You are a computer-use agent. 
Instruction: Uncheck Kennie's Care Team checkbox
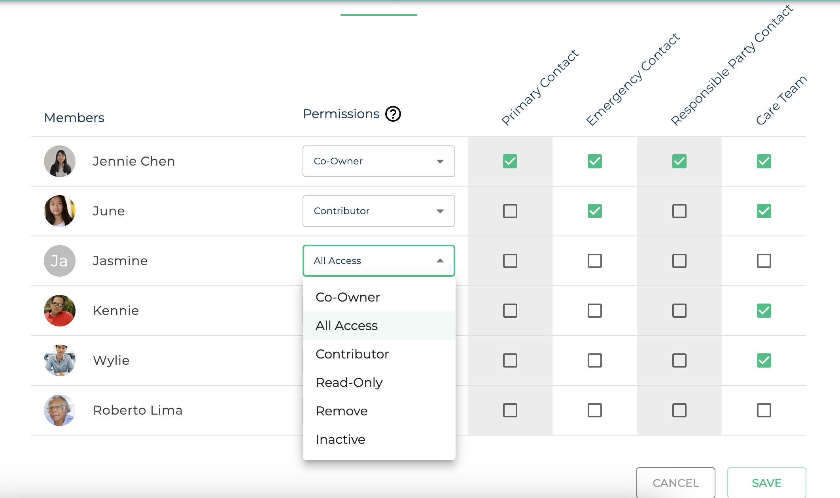pos(764,311)
